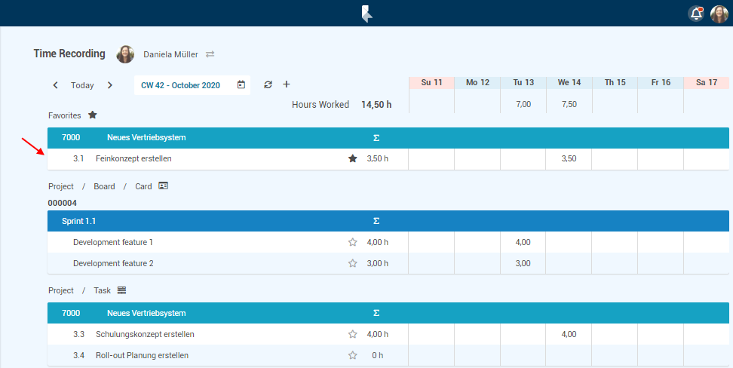Click the switch user arrows beside Daniela Müller
733x368 pixels.
[210, 54]
